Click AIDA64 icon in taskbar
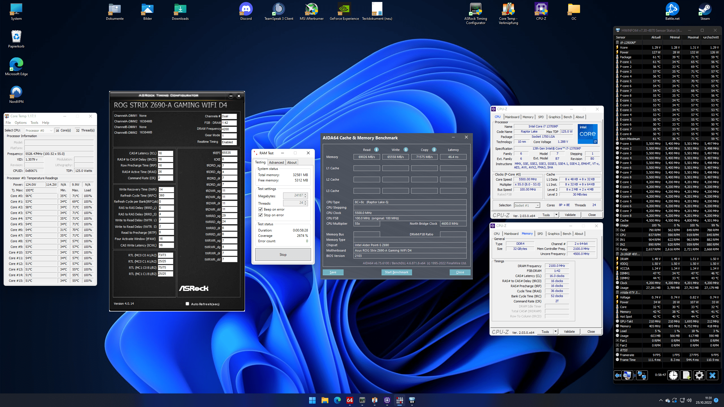The image size is (724, 407). pyautogui.click(x=350, y=400)
